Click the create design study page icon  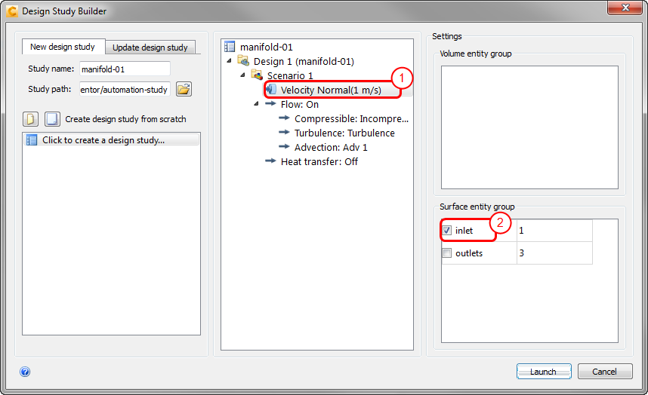(30, 119)
